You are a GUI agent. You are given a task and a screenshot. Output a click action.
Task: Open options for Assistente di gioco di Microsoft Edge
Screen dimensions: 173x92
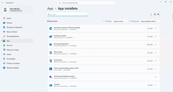[x=156, y=28]
